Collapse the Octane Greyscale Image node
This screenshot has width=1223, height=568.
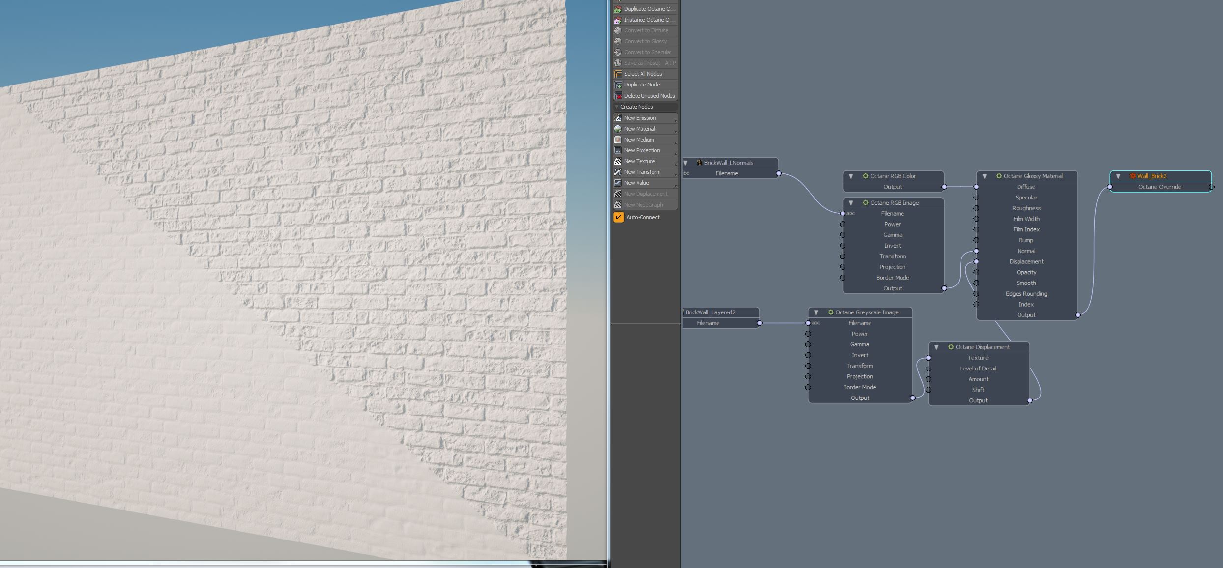(x=815, y=312)
